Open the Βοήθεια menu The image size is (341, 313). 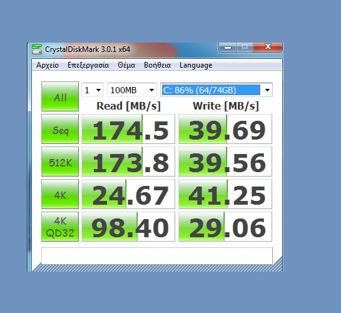point(157,65)
